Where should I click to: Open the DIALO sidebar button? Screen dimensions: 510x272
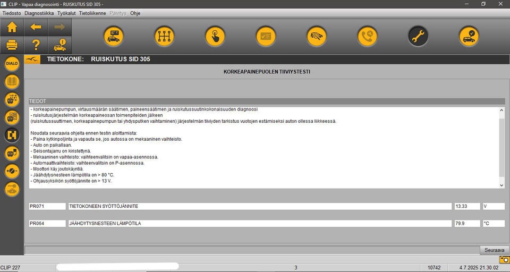[12, 63]
